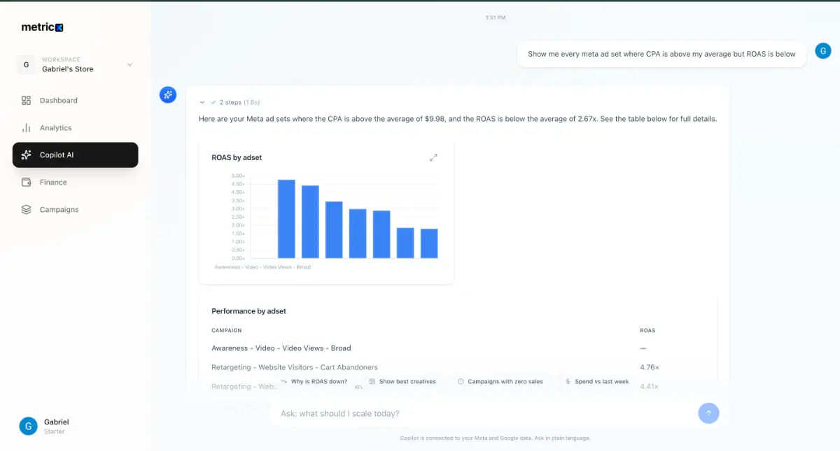Expand the 2 steps disclosure chevron
The height and width of the screenshot is (451, 840).
coord(202,102)
